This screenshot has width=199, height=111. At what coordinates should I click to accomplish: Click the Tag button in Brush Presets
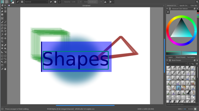click(x=192, y=64)
